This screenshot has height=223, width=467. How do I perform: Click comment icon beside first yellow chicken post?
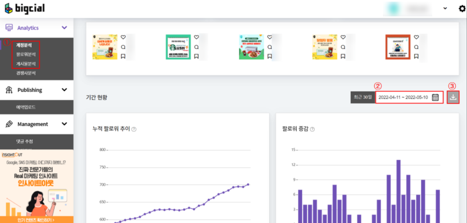point(123,47)
